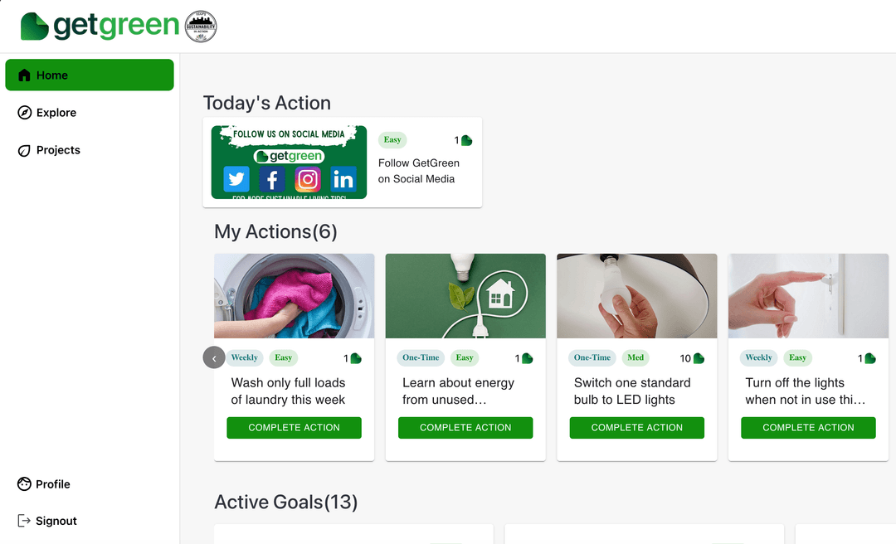Click the Home icon in the sidebar
This screenshot has width=896, height=544.
click(23, 75)
